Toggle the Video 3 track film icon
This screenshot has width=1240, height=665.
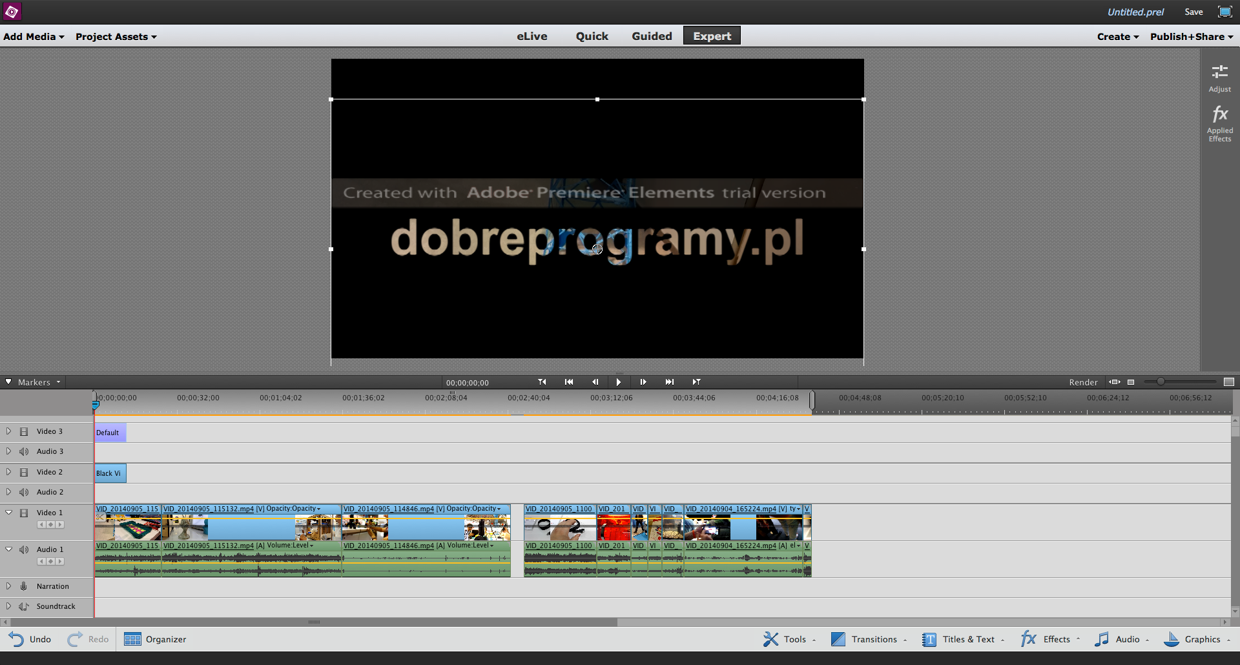pos(24,431)
